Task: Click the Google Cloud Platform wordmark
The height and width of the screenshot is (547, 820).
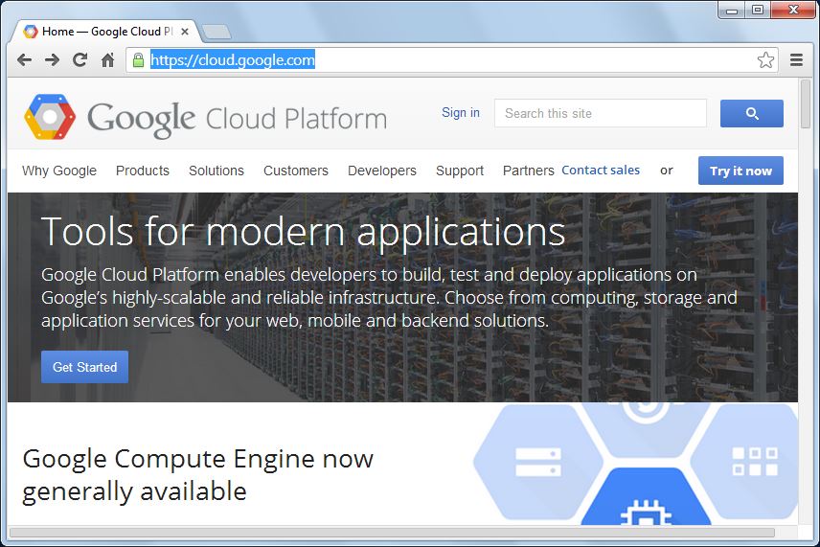Action: coord(238,119)
